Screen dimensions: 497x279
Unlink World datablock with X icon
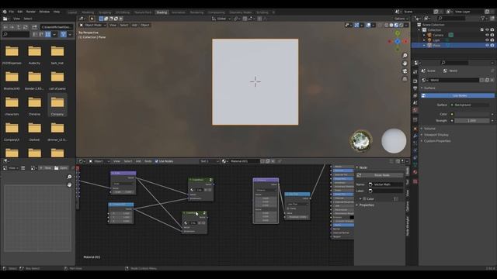click(492, 81)
